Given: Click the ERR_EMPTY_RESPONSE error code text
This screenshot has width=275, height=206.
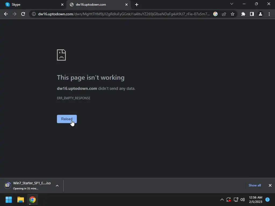Looking at the screenshot, I should [x=74, y=98].
